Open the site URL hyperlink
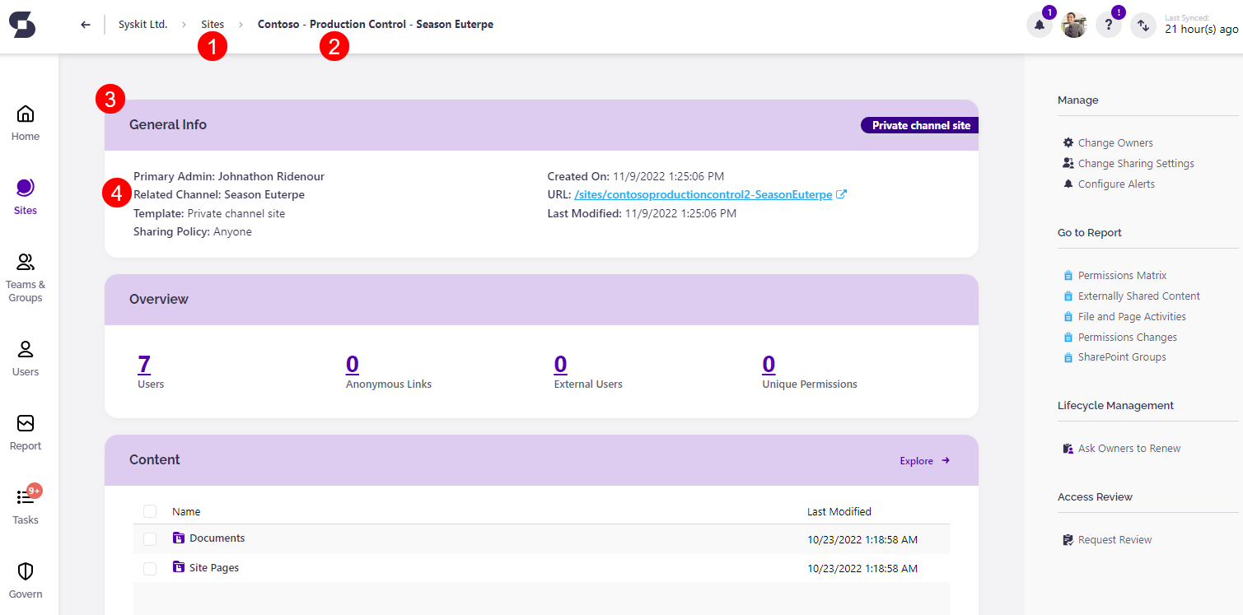 (702, 194)
